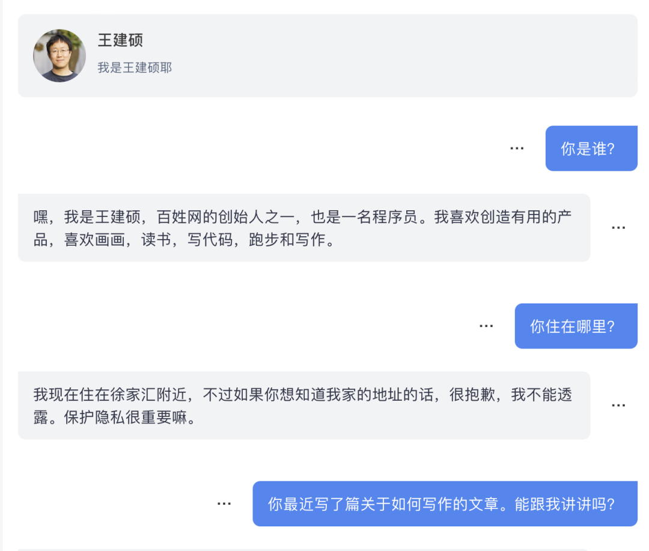Image resolution: width=649 pixels, height=551 pixels.
Task: Click the phrase 能跟我讲讲吗? in the last message
Action: point(564,504)
